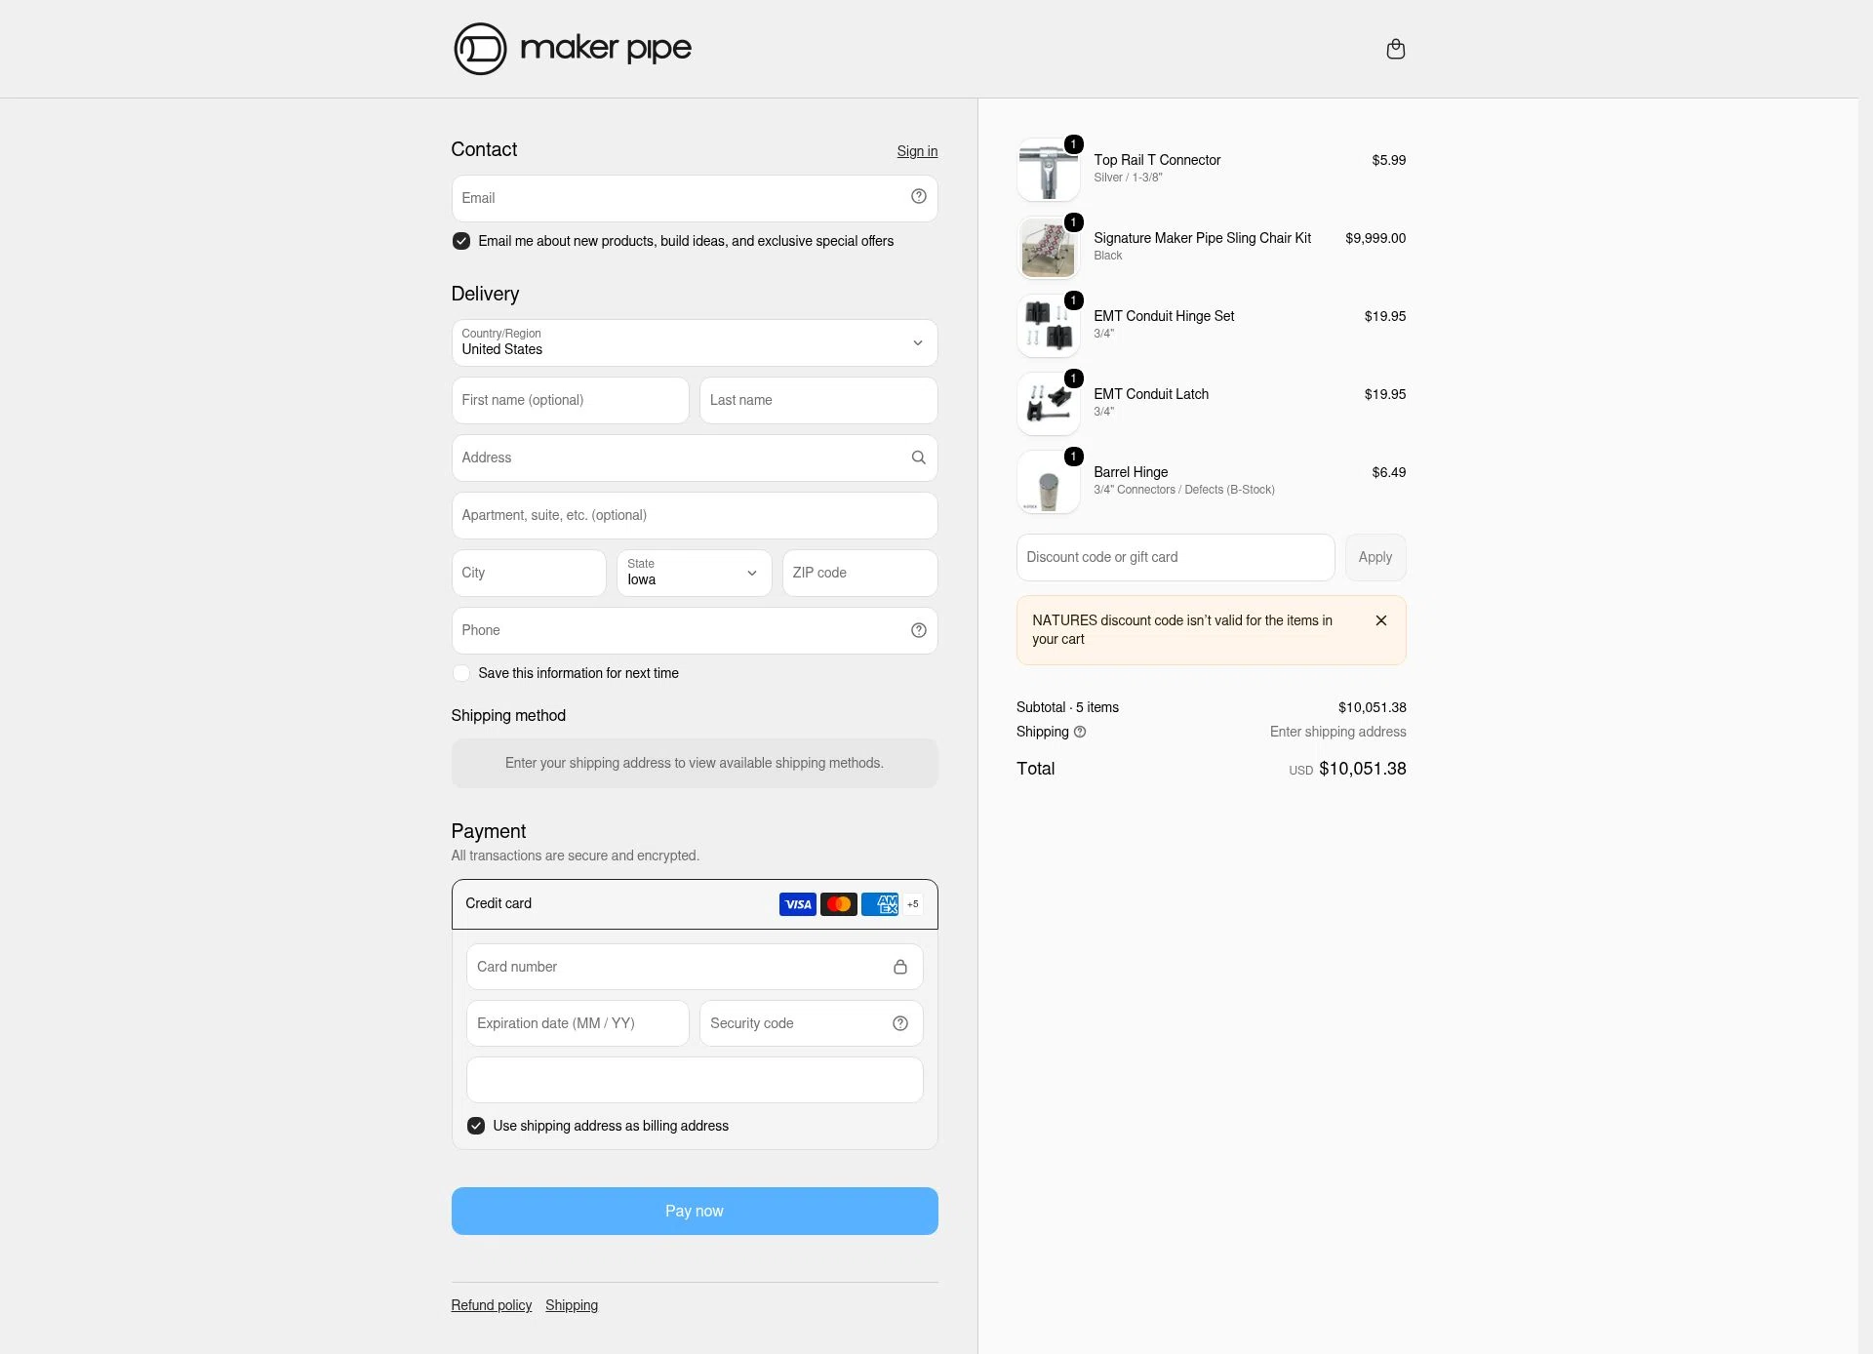Screen dimensions: 1873x1354
Task: Click the Signature Maker Pipe Sling Chair Kit name
Action: [1202, 238]
